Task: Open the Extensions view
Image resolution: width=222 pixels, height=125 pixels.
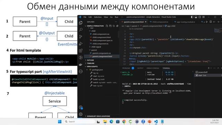Action: click(x=81, y=50)
